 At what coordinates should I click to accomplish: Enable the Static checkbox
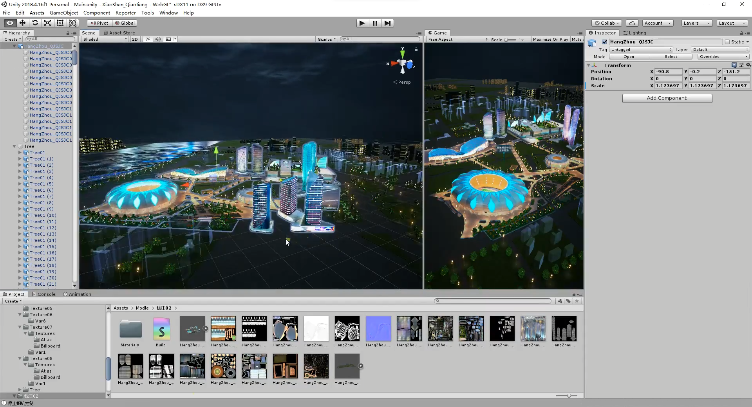pyautogui.click(x=727, y=42)
